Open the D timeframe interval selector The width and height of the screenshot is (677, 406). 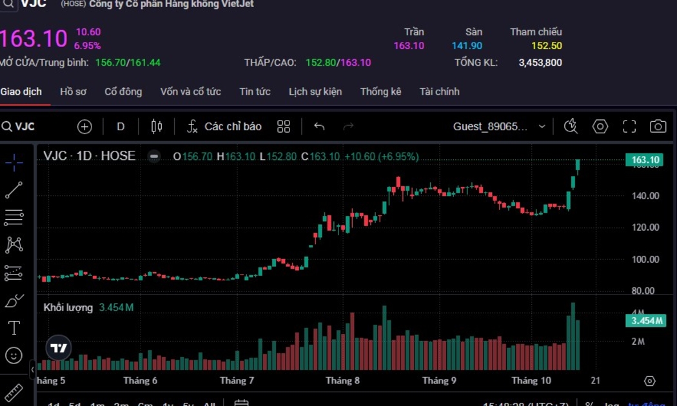click(x=121, y=126)
